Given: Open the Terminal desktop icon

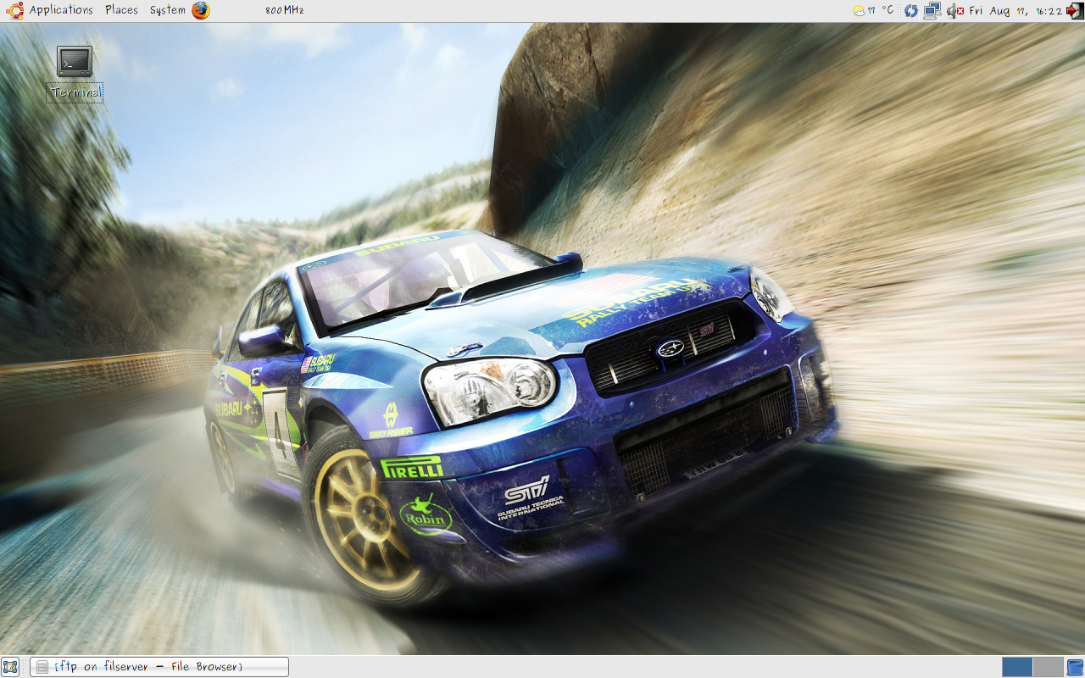Looking at the screenshot, I should [x=75, y=61].
